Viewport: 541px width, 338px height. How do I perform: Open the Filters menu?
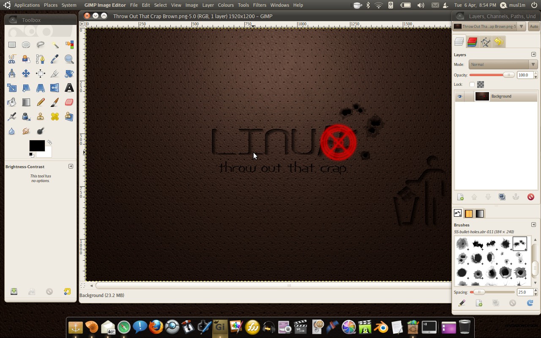tap(260, 5)
